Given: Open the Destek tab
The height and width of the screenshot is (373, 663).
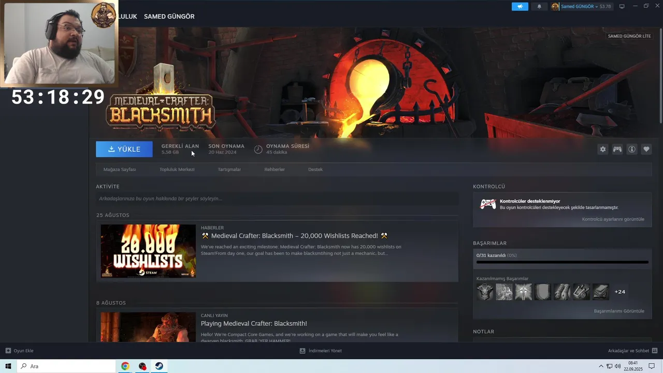Looking at the screenshot, I should point(315,169).
